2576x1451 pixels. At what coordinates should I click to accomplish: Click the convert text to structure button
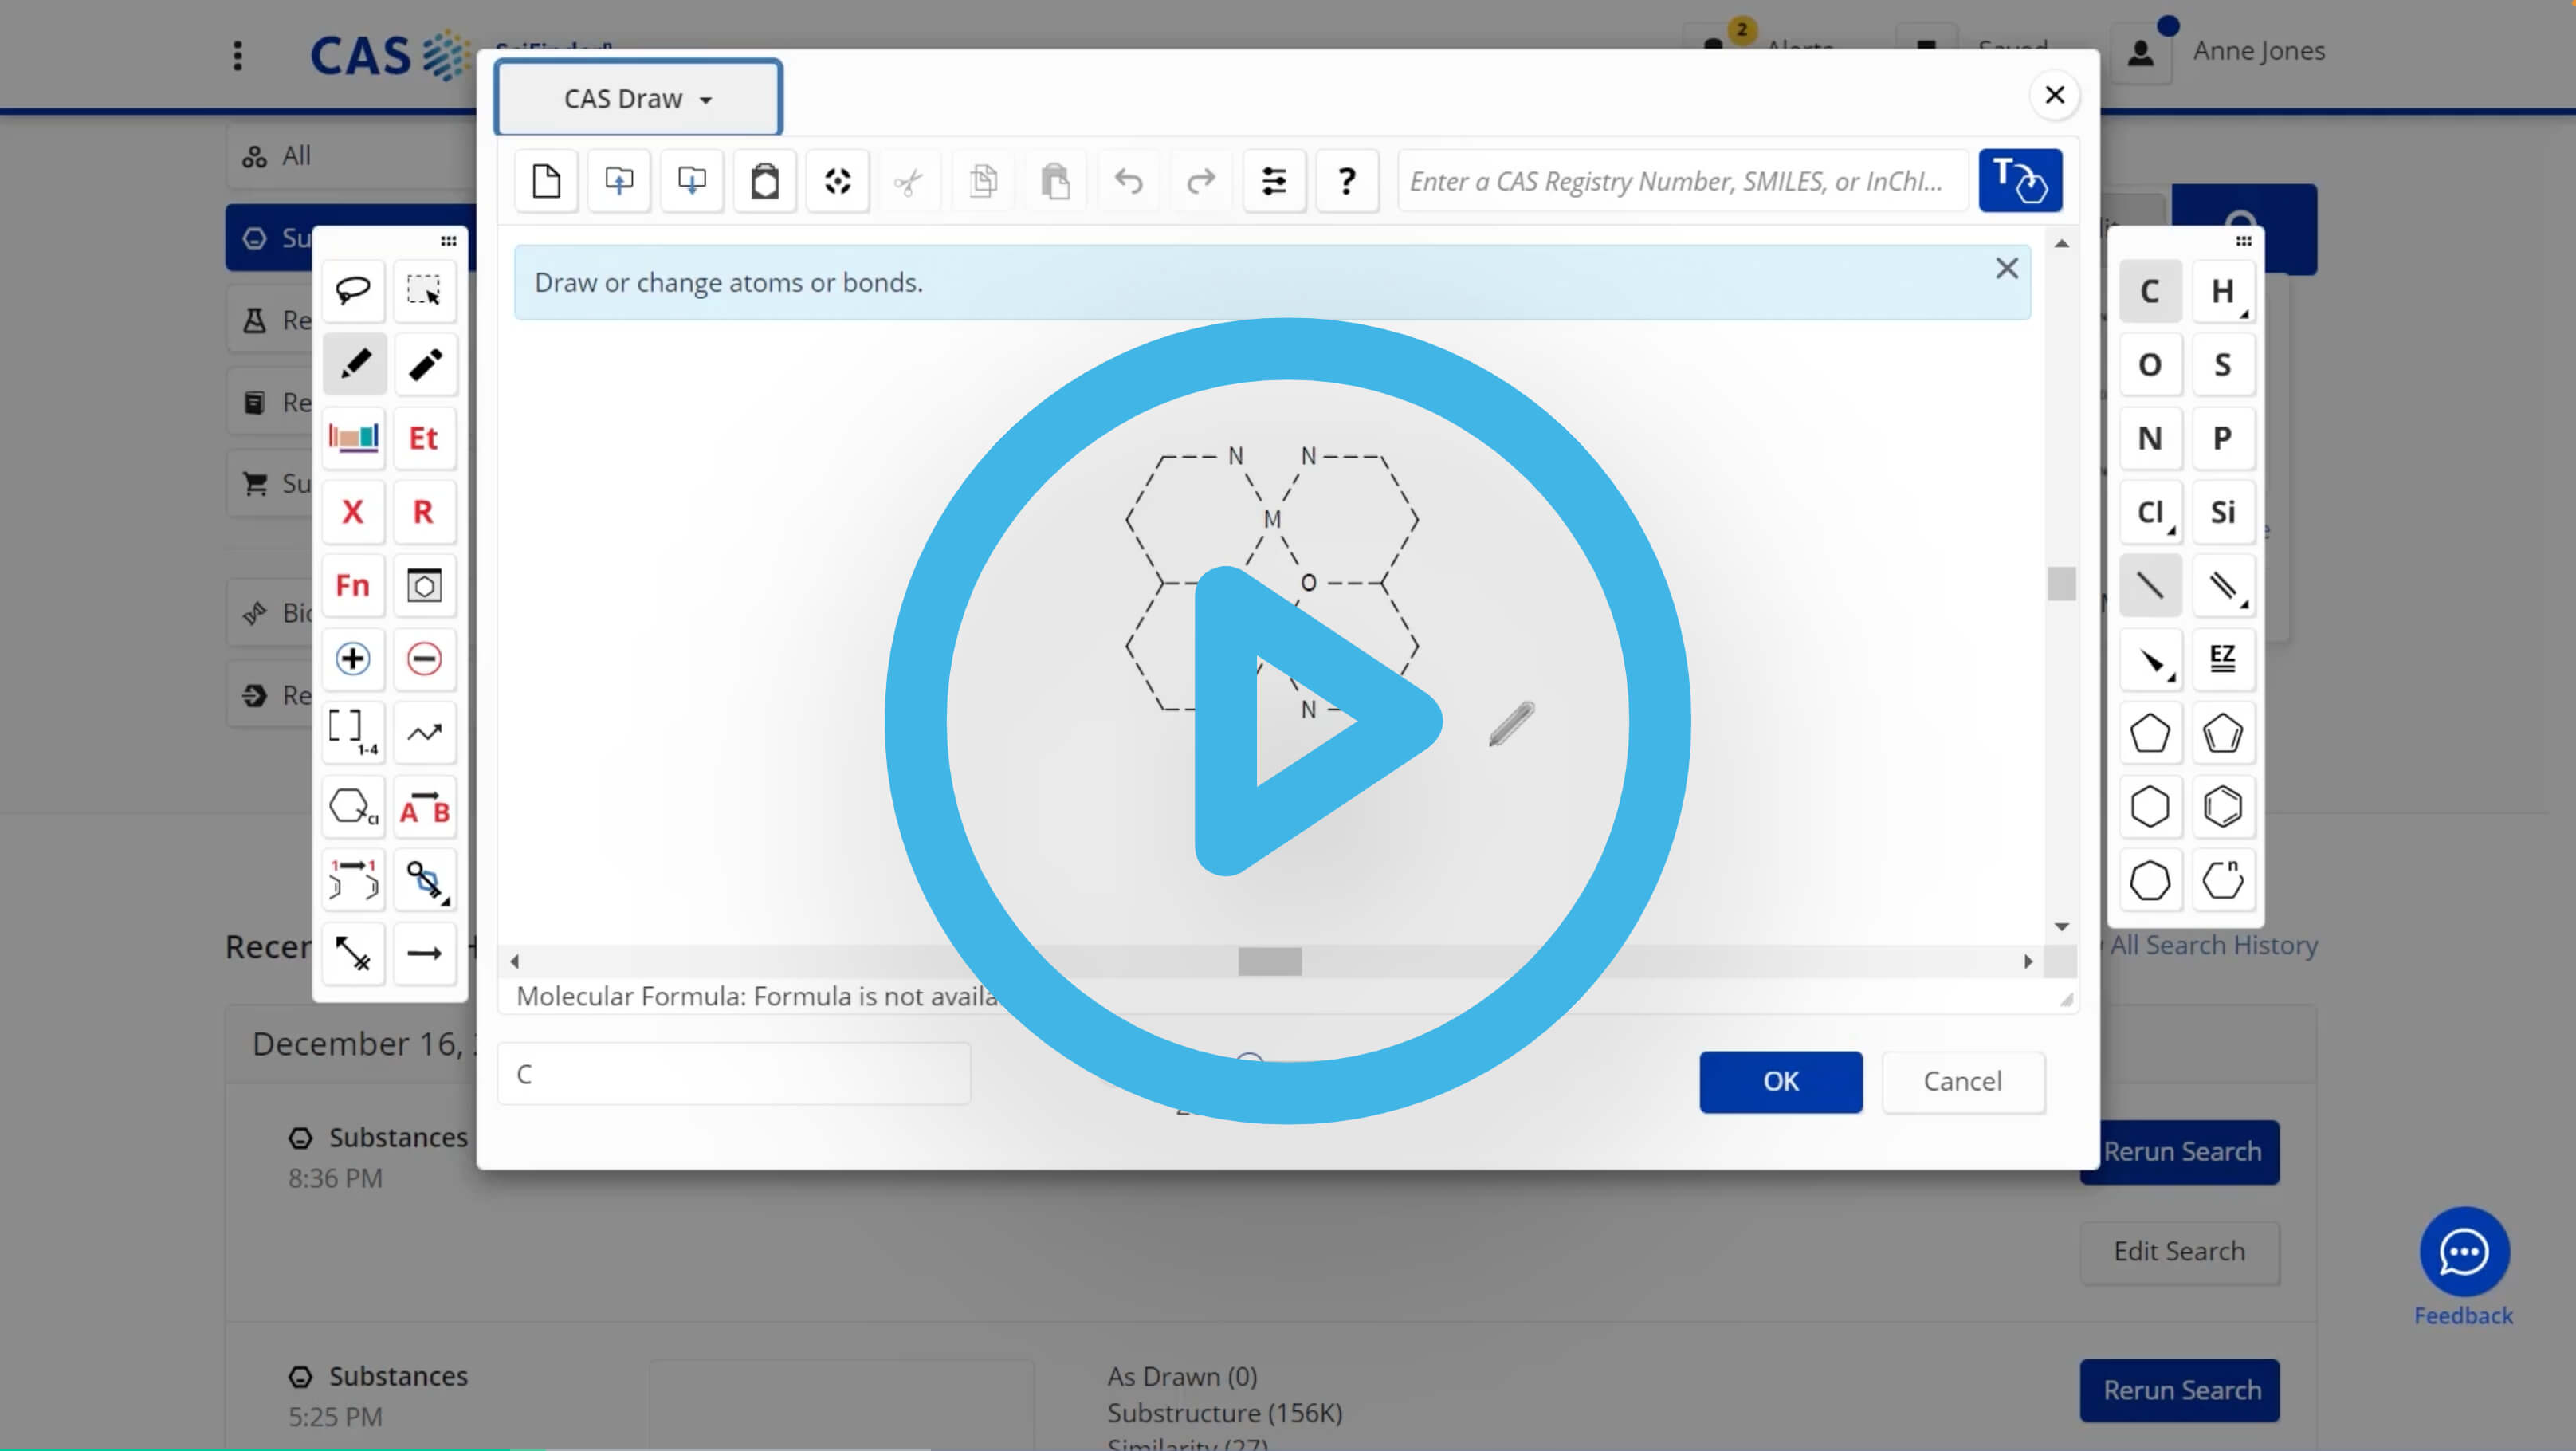point(2020,181)
